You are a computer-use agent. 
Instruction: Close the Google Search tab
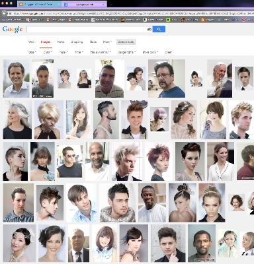(103, 5)
